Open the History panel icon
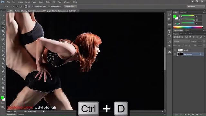The width and height of the screenshot is (206, 116). (x=170, y=15)
